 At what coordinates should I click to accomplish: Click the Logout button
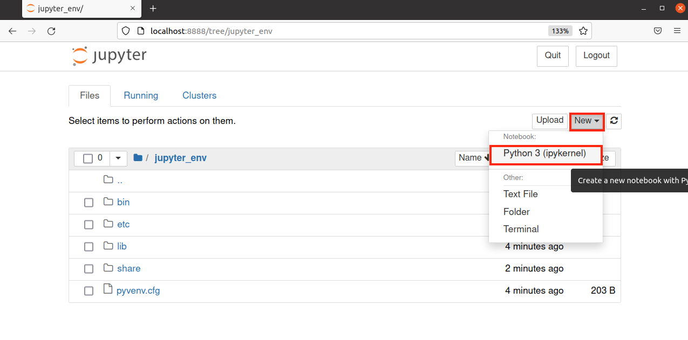[x=596, y=56]
